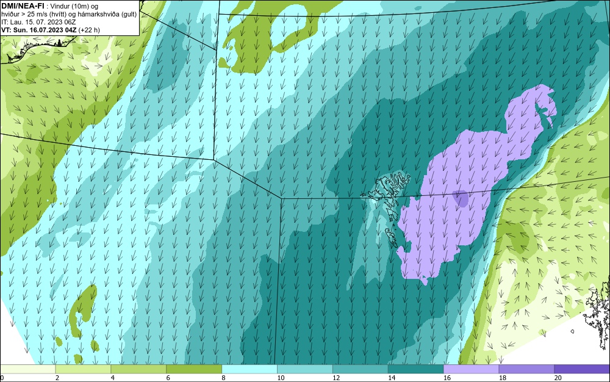This screenshot has height=382, width=610.
Task: Click the above 20 m/s dark purple legend swatch
Action: [583, 369]
